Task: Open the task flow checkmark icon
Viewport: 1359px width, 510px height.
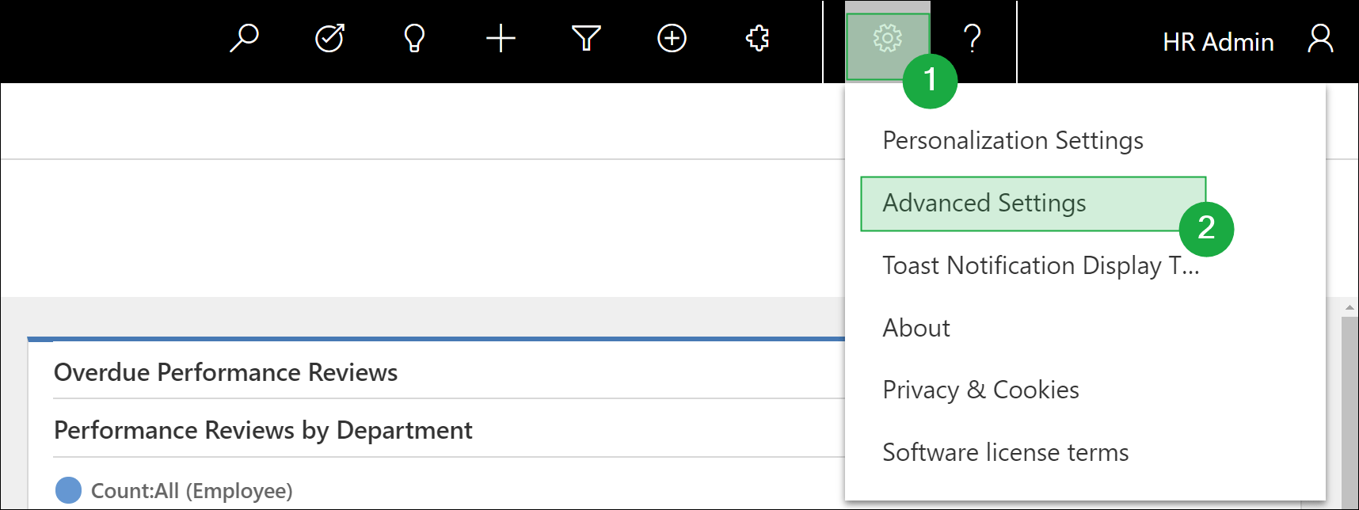Action: pyautogui.click(x=329, y=38)
